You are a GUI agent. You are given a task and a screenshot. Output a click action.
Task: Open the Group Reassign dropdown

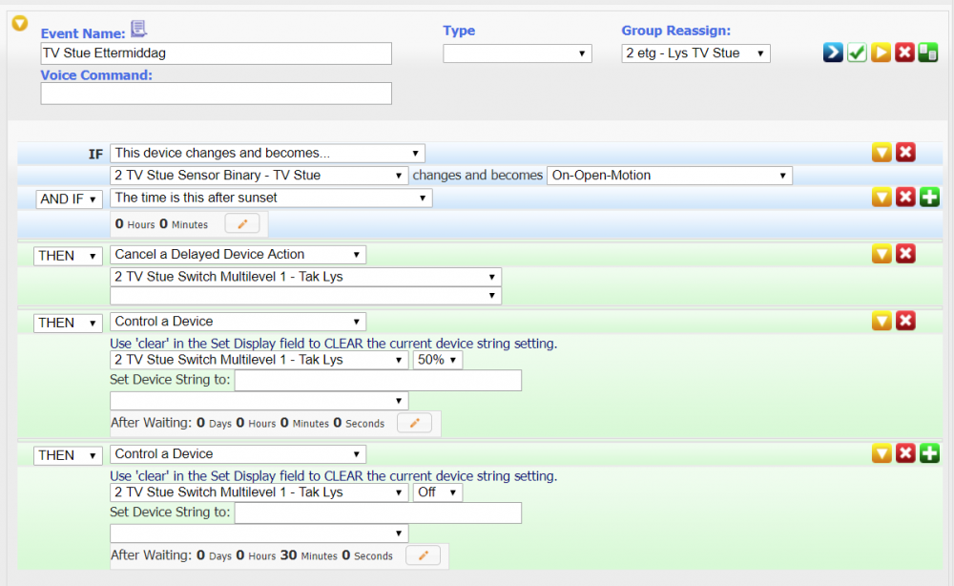coord(695,53)
